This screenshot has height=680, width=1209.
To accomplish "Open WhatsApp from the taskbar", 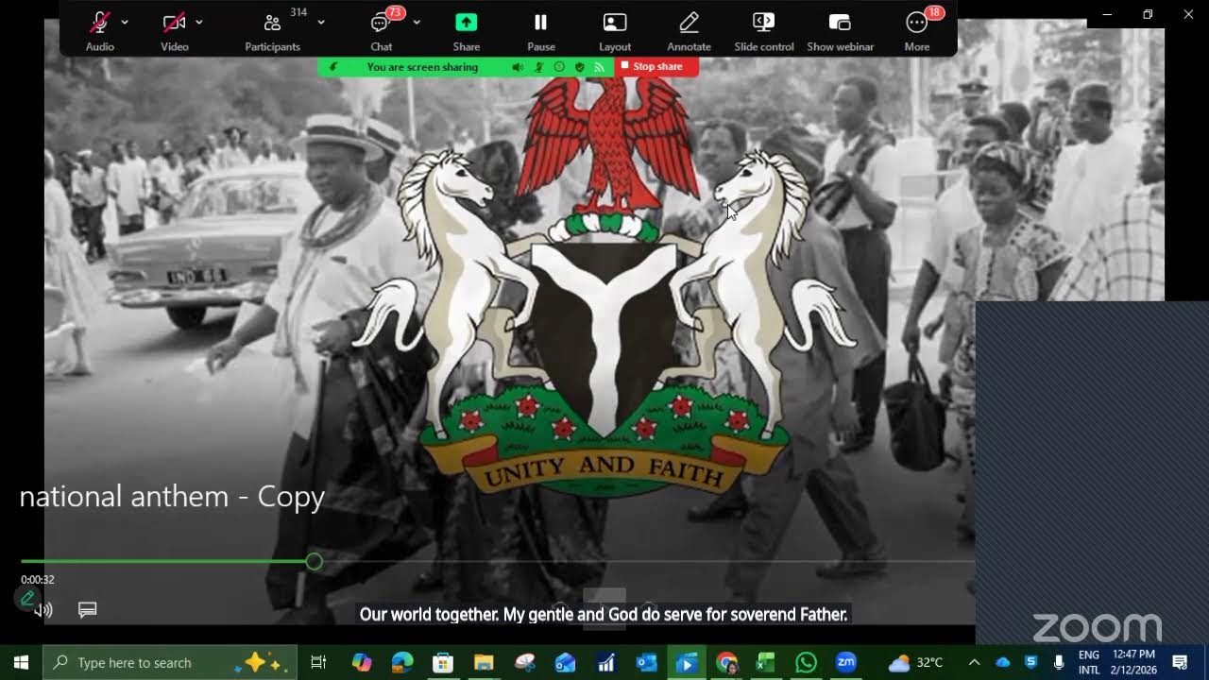I will [x=806, y=663].
